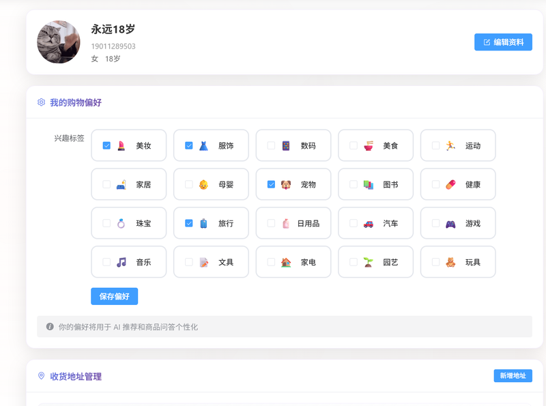
Task: Click the game controller icon for 游戏
Action: coord(450,223)
